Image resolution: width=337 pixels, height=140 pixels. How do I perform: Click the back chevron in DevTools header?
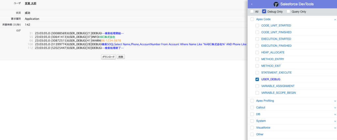tap(252, 4)
